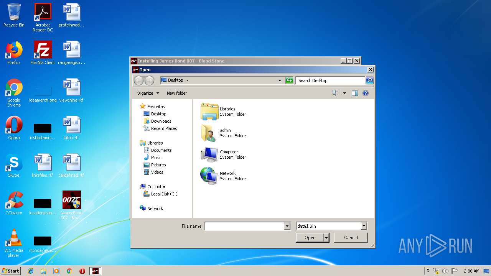The image size is (491, 276).
Task: Open Libraries system folder item
Action: click(224, 112)
